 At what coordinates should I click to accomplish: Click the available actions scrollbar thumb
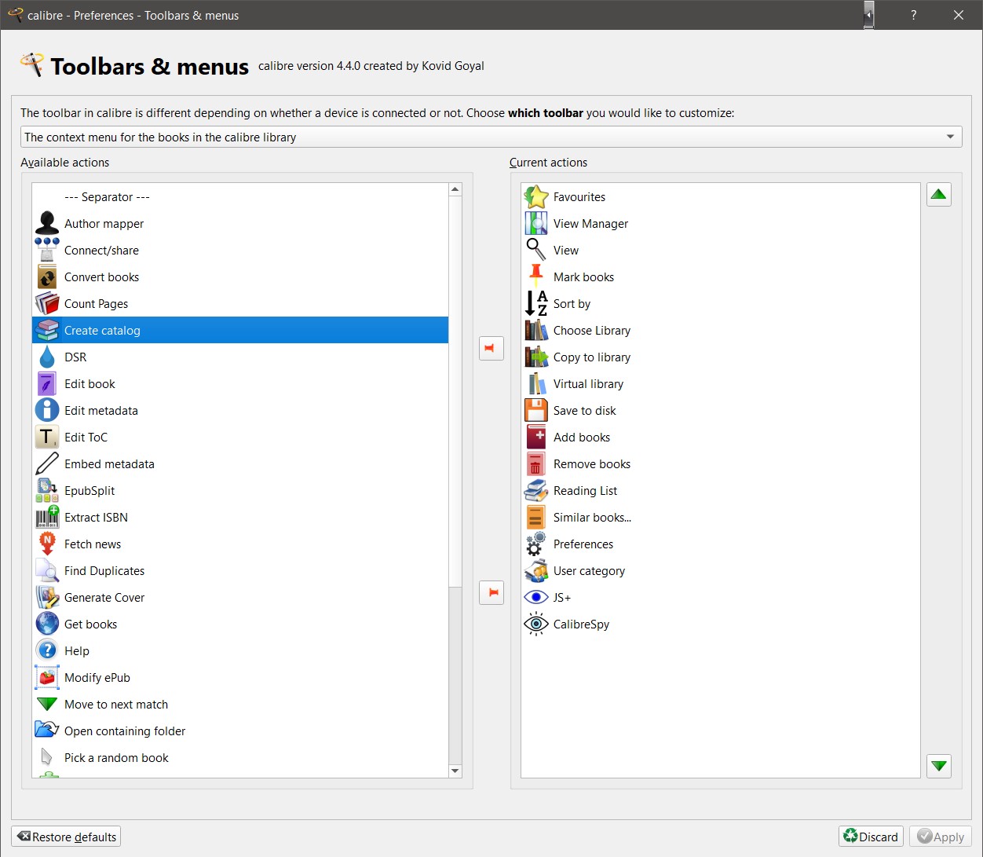point(455,390)
